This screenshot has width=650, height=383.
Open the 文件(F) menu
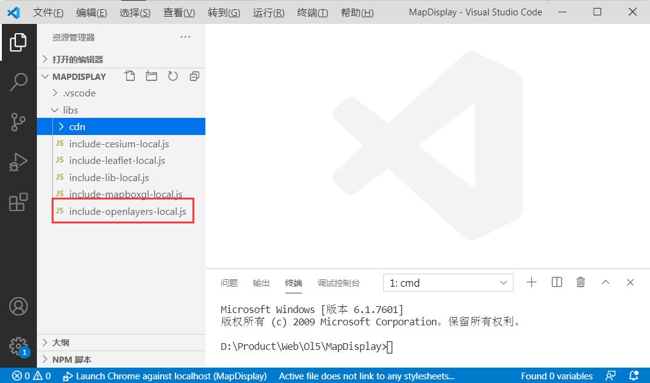point(48,13)
